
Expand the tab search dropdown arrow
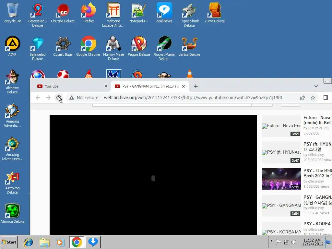pyautogui.click(x=316, y=86)
